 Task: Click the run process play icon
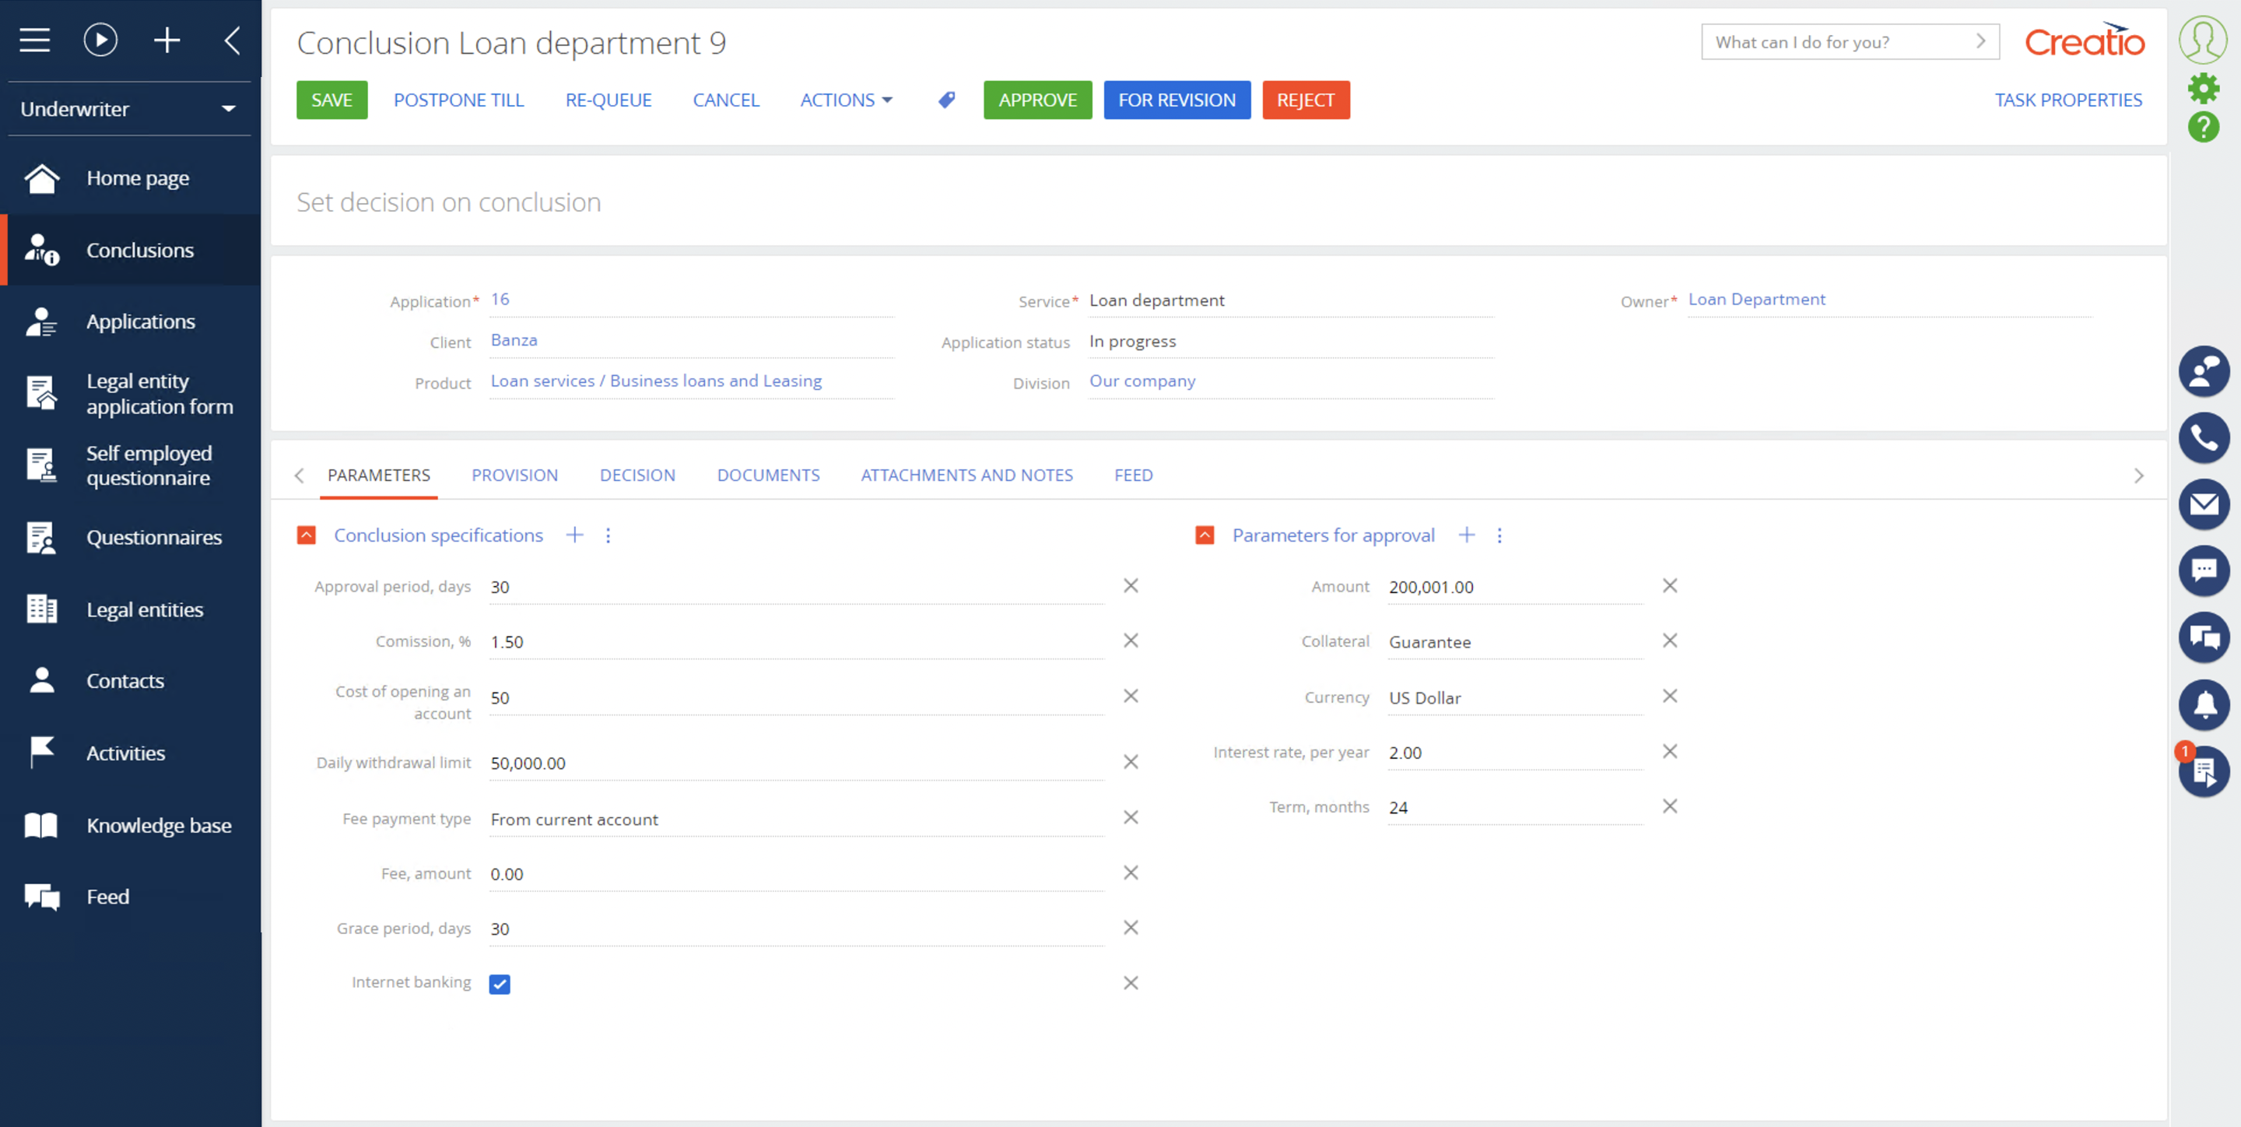[x=100, y=40]
